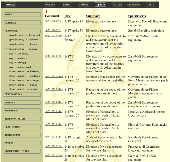Select 'other ments. - intern.' subtopic
The image size is (170, 162).
click(x=24, y=72)
